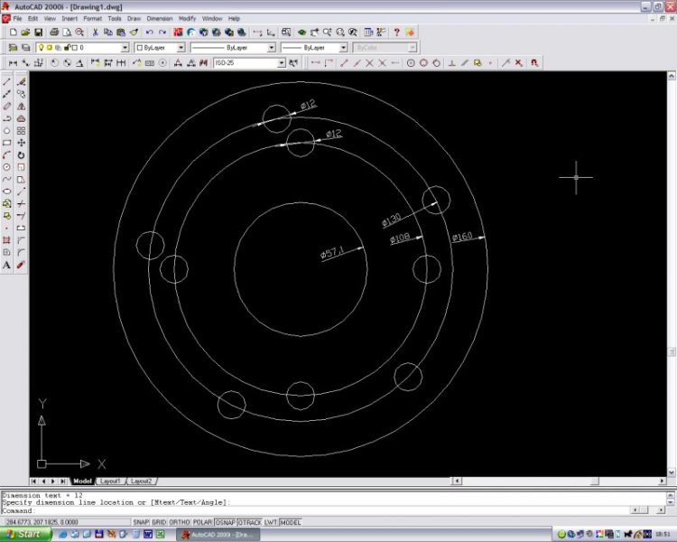Toggle LWT lineweight display
The image size is (677, 542).
(271, 522)
